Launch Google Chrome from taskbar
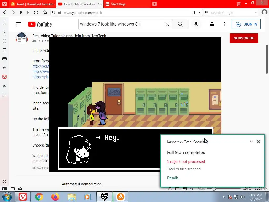This screenshot has height=202, width=269. pyautogui.click(x=39, y=197)
